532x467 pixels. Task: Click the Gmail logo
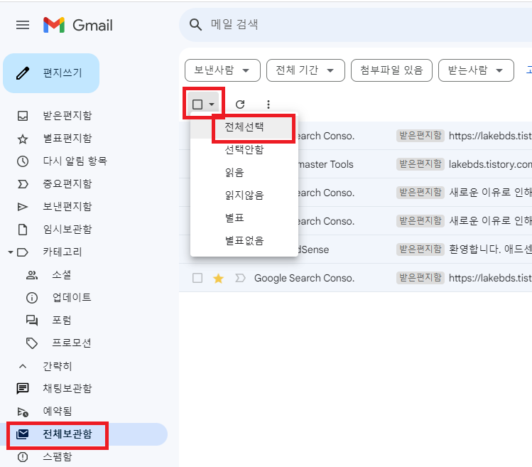click(77, 25)
